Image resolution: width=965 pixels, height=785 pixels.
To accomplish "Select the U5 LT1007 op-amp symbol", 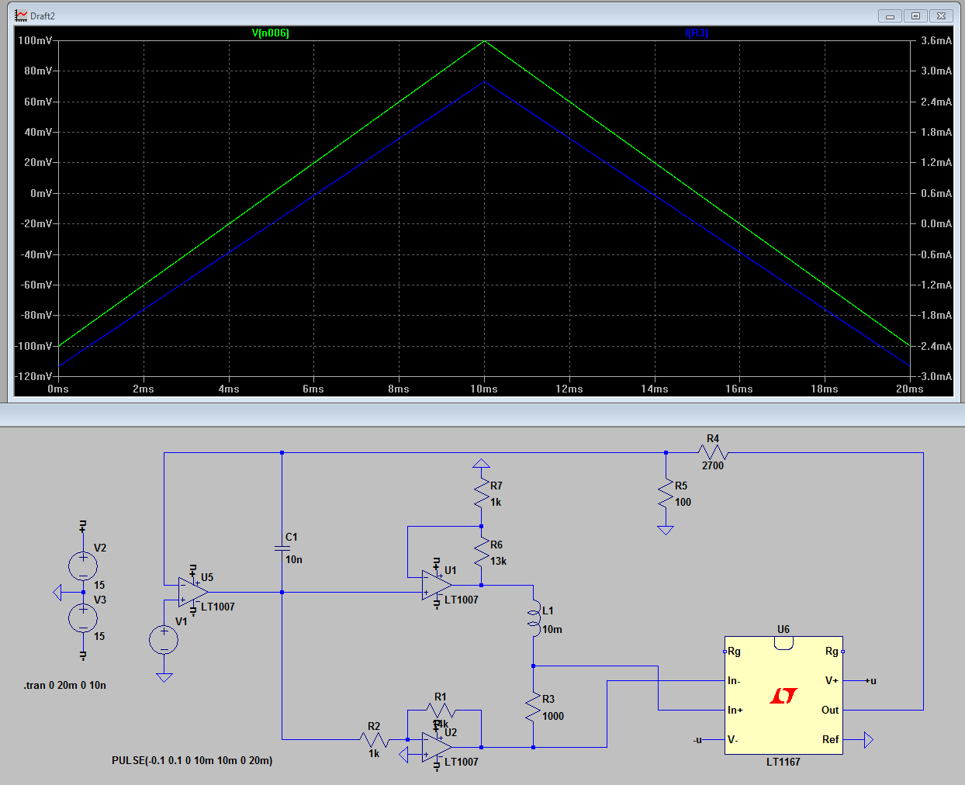I will [192, 593].
